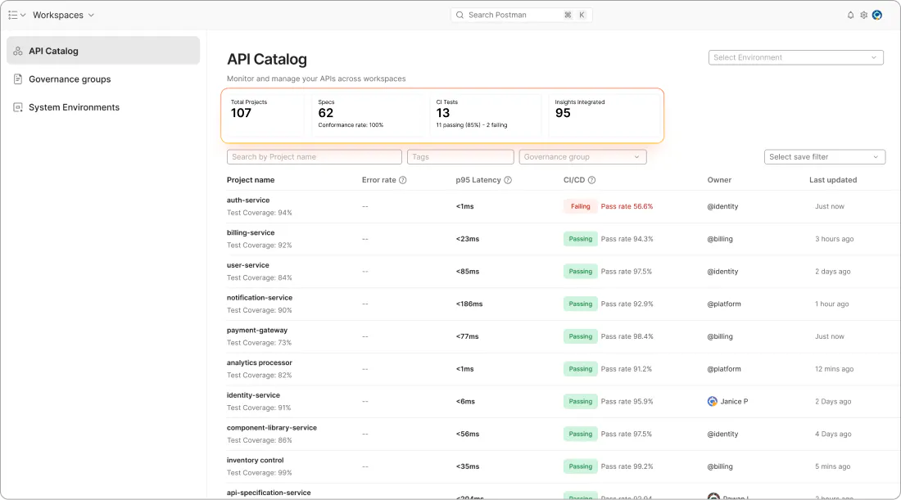This screenshot has width=901, height=500.
Task: Open System Environments in sidebar
Action: pyautogui.click(x=74, y=107)
